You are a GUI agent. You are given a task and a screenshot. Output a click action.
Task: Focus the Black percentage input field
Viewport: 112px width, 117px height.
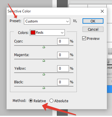(x=63, y=82)
